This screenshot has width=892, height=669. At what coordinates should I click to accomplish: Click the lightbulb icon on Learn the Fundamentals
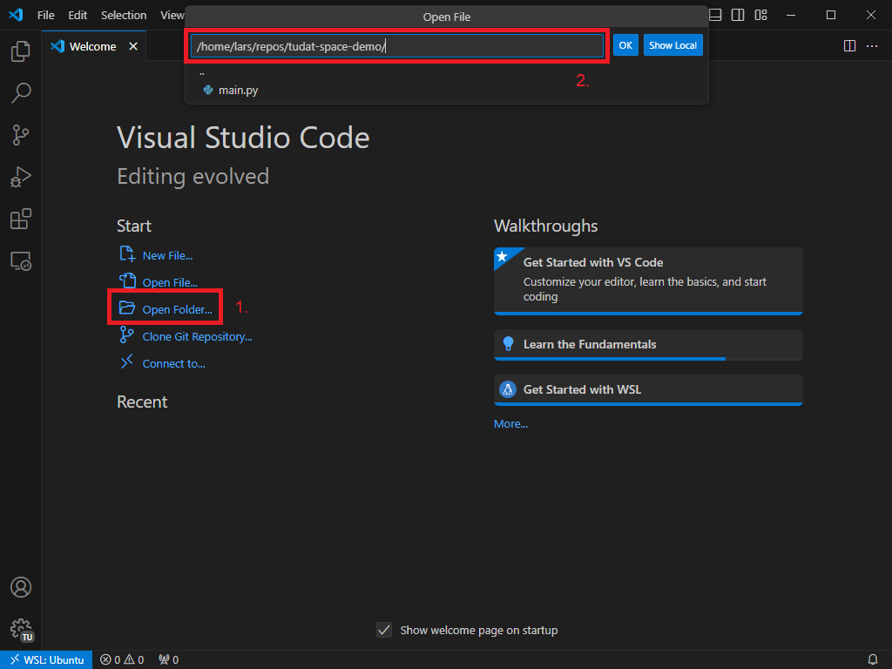[x=508, y=343]
